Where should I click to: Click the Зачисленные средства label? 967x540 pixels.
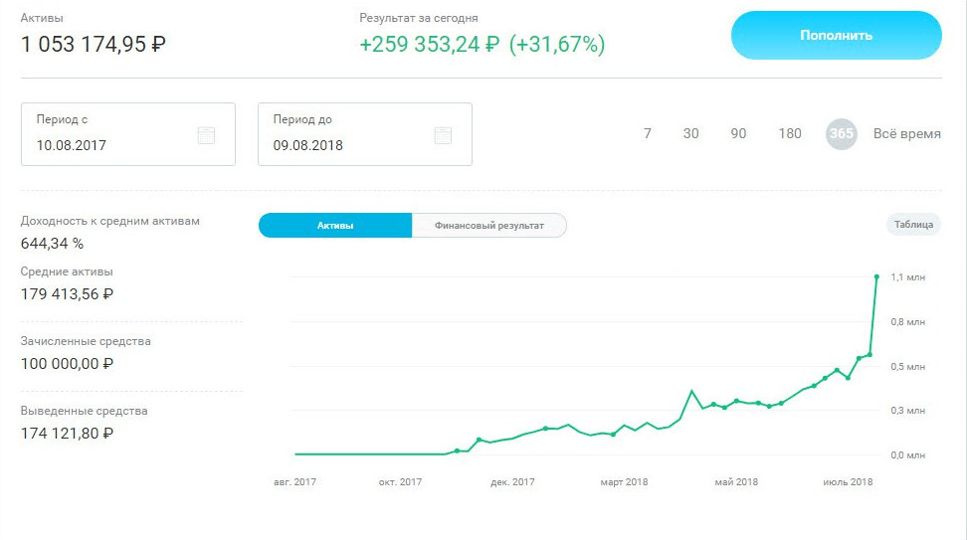[86, 341]
